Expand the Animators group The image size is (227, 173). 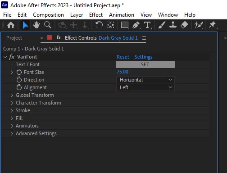pyautogui.click(x=12, y=126)
